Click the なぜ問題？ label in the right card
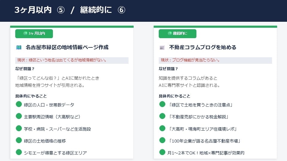287x161 pixels. point(168,69)
